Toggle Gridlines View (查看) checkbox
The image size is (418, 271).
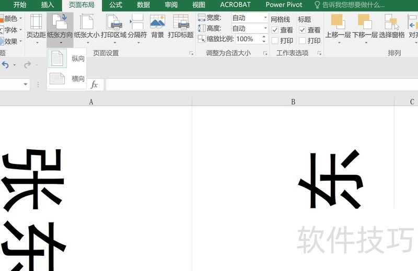click(x=275, y=30)
